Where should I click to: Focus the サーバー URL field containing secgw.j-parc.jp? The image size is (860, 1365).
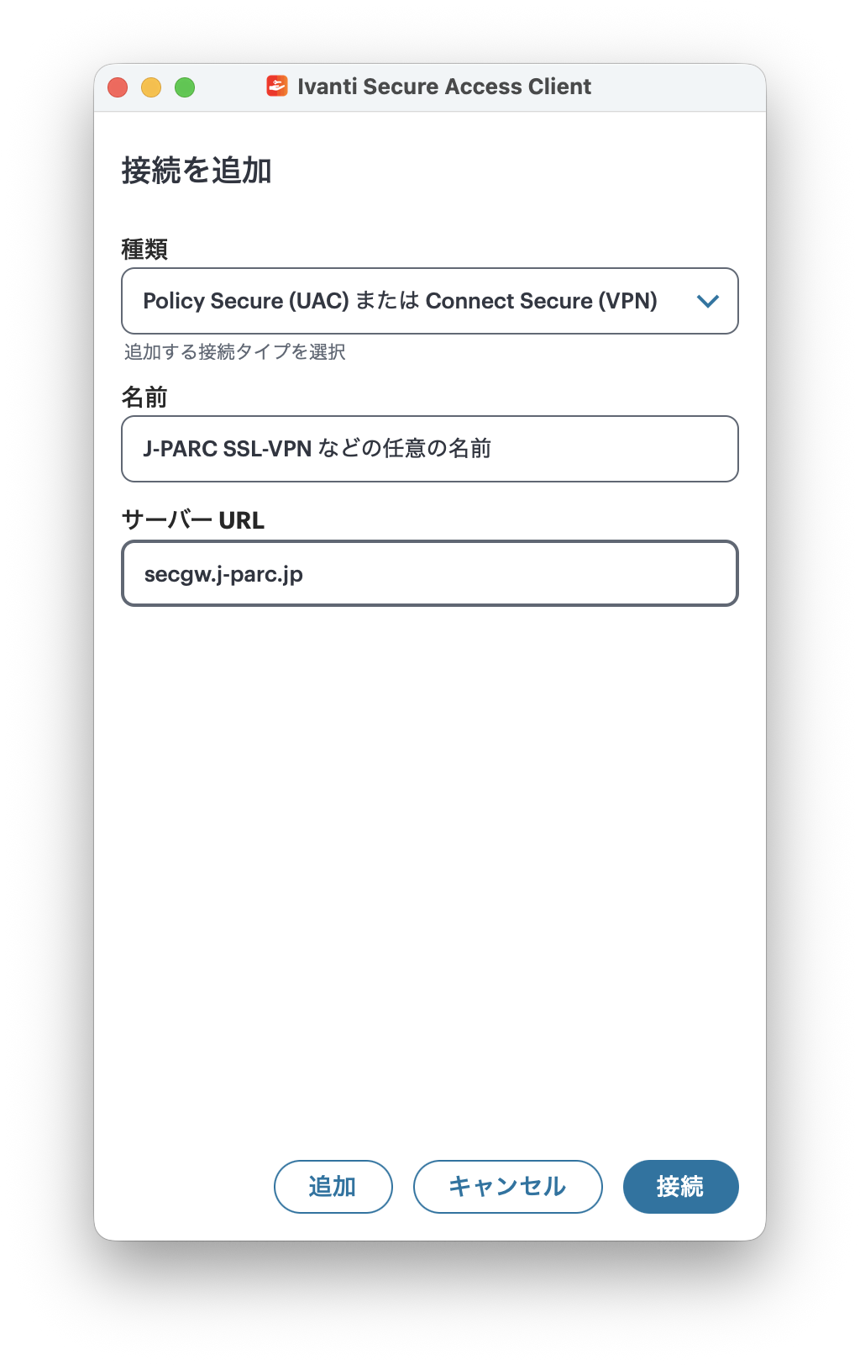429,573
